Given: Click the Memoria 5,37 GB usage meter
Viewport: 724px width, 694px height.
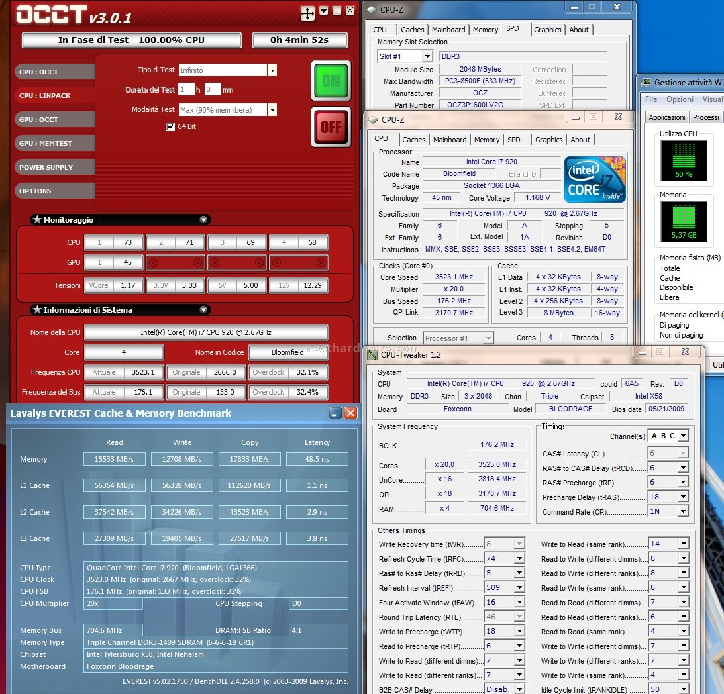Looking at the screenshot, I should tap(684, 221).
